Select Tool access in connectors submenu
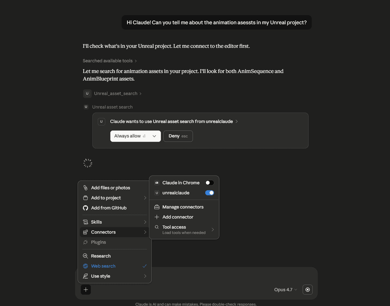Viewport: 390px width, 306px height. point(184,230)
